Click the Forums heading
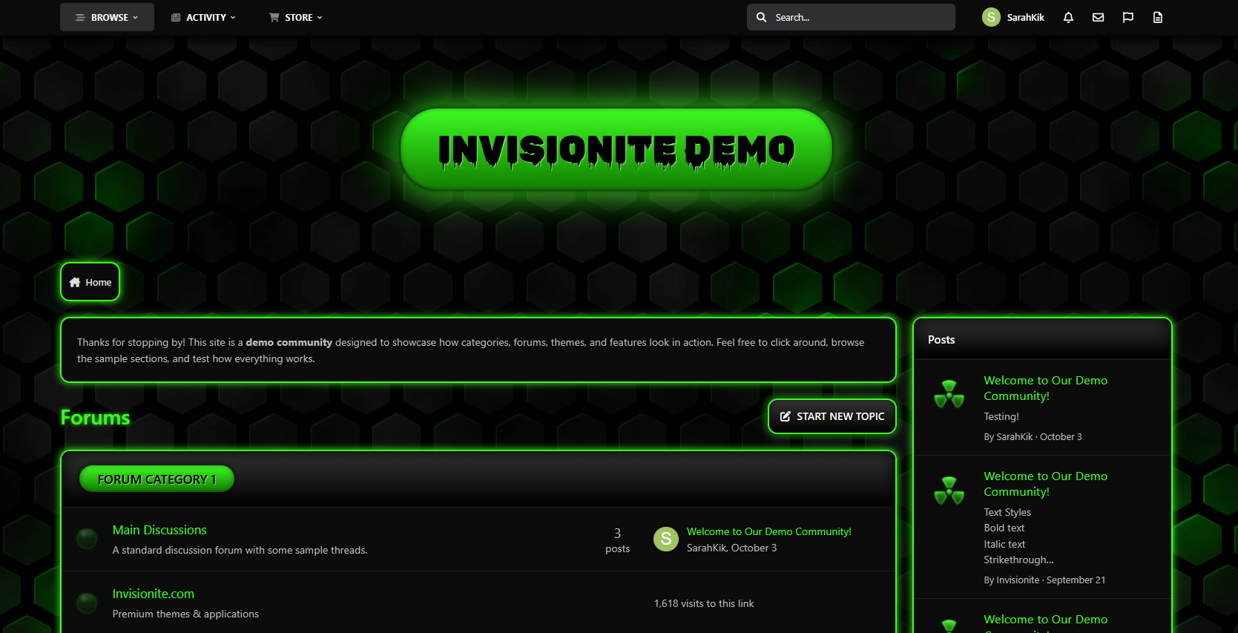The height and width of the screenshot is (633, 1238). tap(95, 418)
